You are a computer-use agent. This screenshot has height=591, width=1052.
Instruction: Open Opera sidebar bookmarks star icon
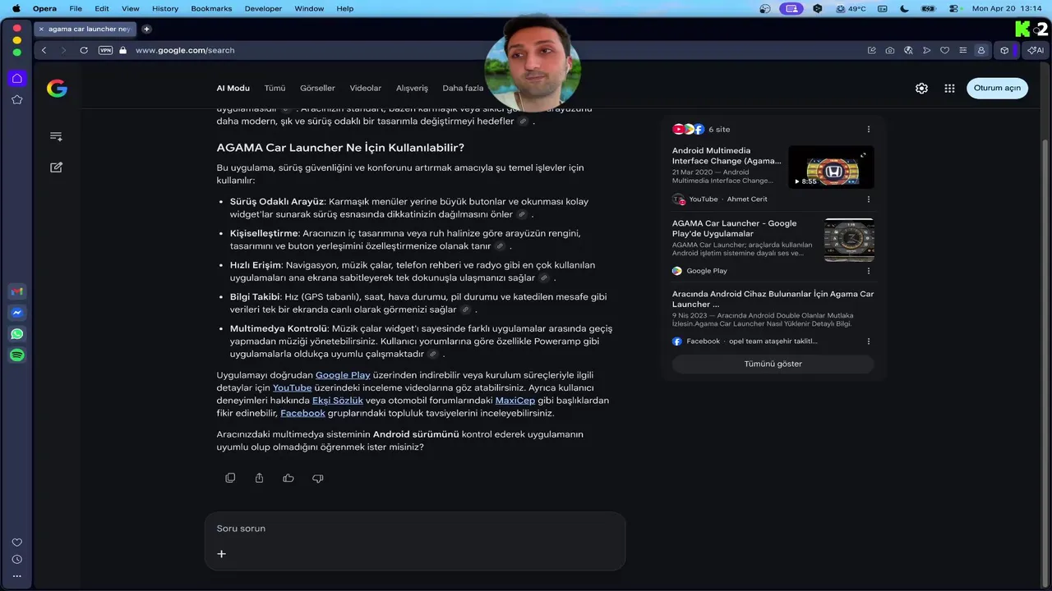[16, 99]
